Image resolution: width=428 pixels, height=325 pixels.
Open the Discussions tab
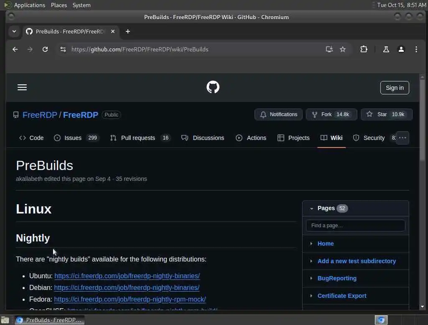coord(203,138)
